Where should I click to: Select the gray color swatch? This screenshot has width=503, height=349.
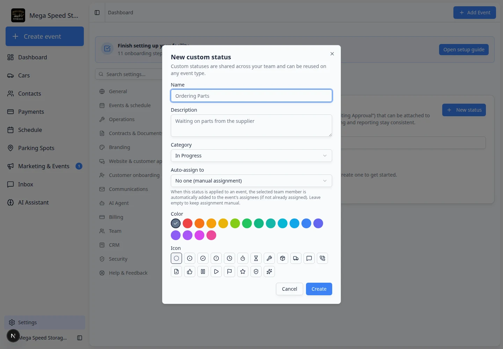tap(176, 223)
